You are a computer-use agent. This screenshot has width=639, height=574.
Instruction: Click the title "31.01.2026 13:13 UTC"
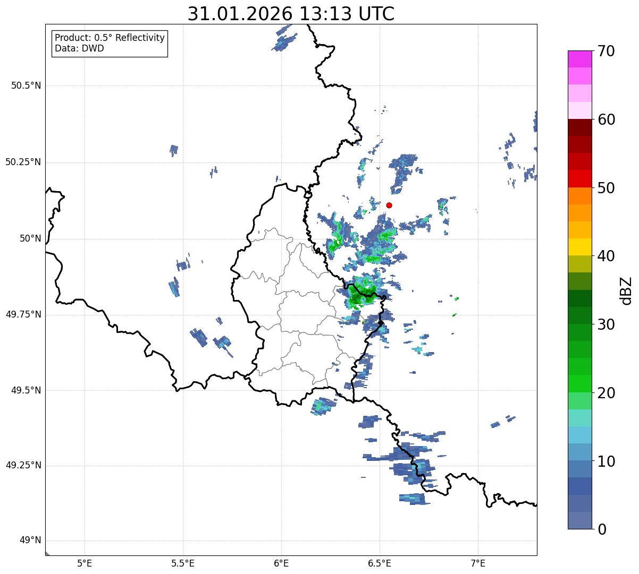(x=291, y=14)
